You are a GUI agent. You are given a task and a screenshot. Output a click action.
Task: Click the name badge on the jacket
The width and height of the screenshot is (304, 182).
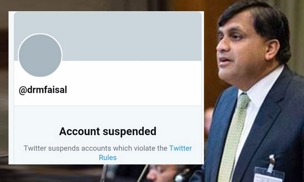(x=269, y=174)
